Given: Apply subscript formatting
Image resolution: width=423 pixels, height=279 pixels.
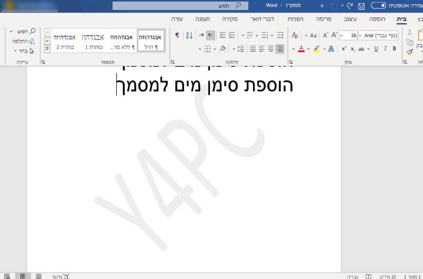Looking at the screenshot, I should pos(352,49).
